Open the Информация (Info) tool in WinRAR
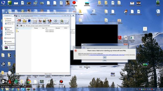163x91 pixels. pyautogui.click(x=55, y=21)
